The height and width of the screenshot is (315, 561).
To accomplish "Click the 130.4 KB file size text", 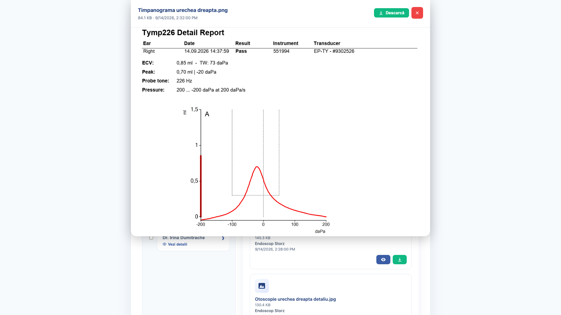I will 263,305.
